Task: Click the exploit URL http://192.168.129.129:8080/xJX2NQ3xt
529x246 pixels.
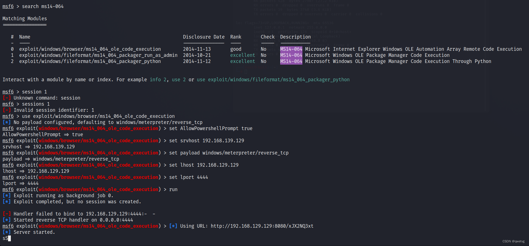Action: point(262,226)
